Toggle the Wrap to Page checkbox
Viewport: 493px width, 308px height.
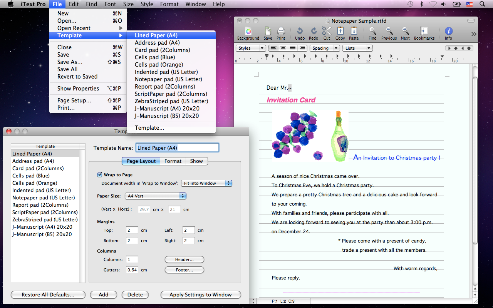pyautogui.click(x=100, y=175)
